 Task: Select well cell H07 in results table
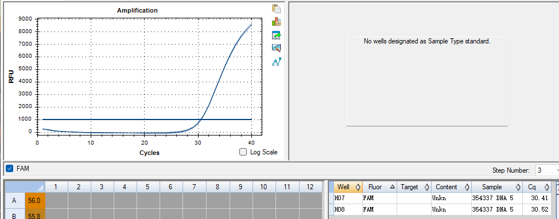348,198
